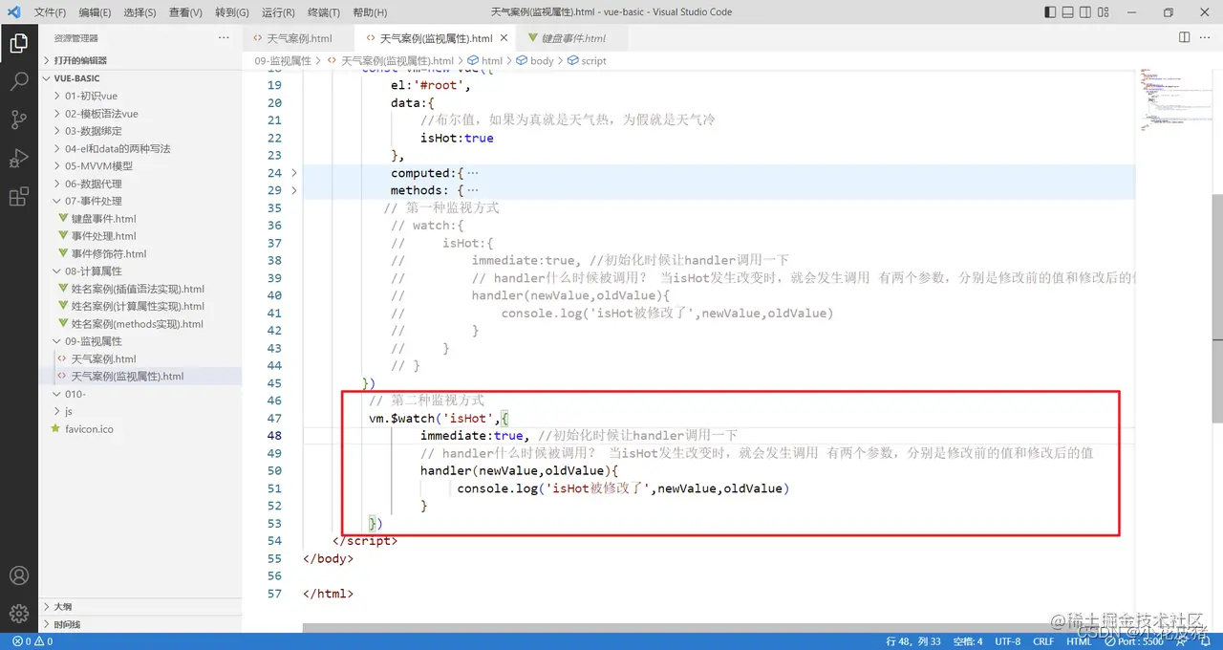Unfold the methods block at line 29
Viewport: 1223px width, 650px height.
293,190
